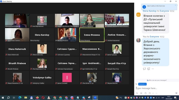Take a screenshot using chat screenshot icon
Screen dimensions: 179x100
[x=150, y=93]
